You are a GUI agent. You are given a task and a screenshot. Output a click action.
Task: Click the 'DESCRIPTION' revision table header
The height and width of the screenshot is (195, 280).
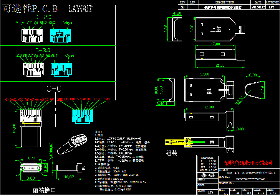[225, 2]
